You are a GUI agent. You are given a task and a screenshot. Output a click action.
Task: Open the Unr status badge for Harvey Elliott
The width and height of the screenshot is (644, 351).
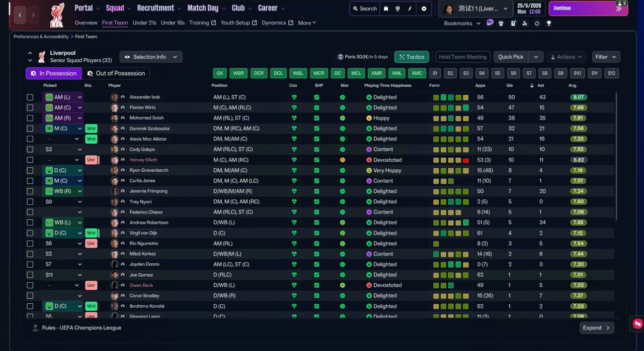point(91,160)
